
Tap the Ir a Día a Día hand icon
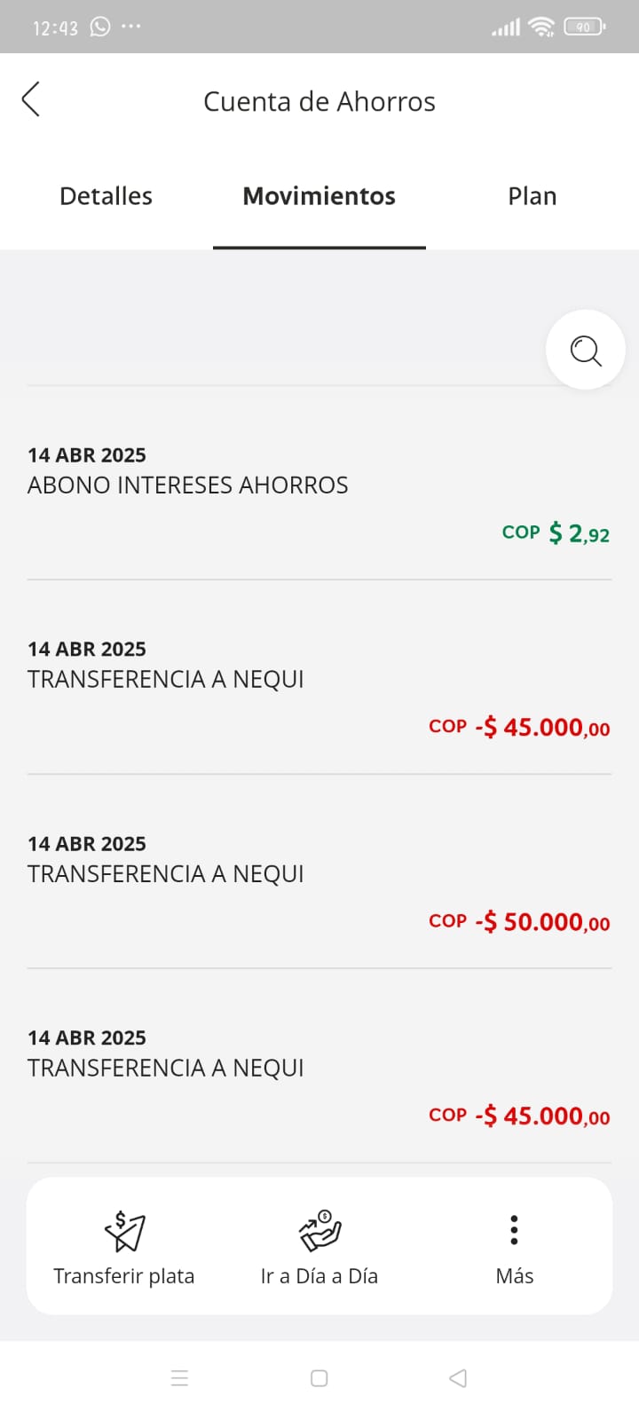(x=319, y=1230)
